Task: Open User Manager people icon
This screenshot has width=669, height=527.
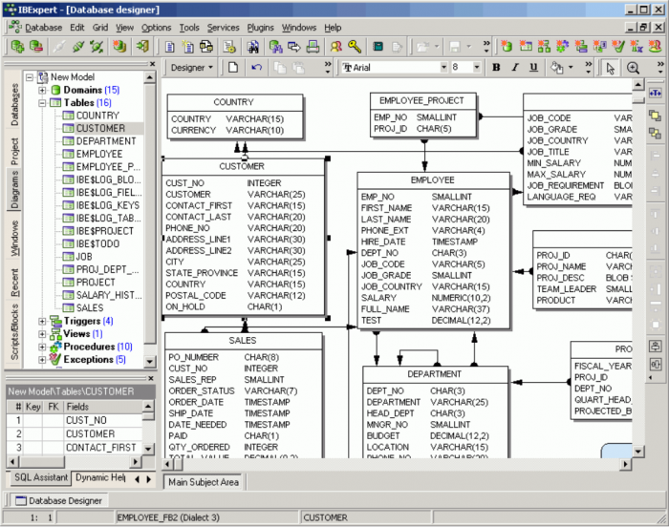Action: [336, 47]
